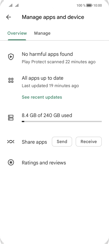The width and height of the screenshot is (109, 244).
Task: Open No harmful apps found entry
Action: click(x=54, y=58)
